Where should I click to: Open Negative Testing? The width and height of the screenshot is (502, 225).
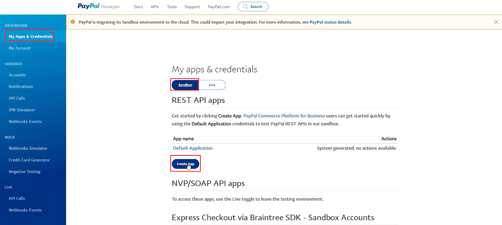click(x=24, y=171)
